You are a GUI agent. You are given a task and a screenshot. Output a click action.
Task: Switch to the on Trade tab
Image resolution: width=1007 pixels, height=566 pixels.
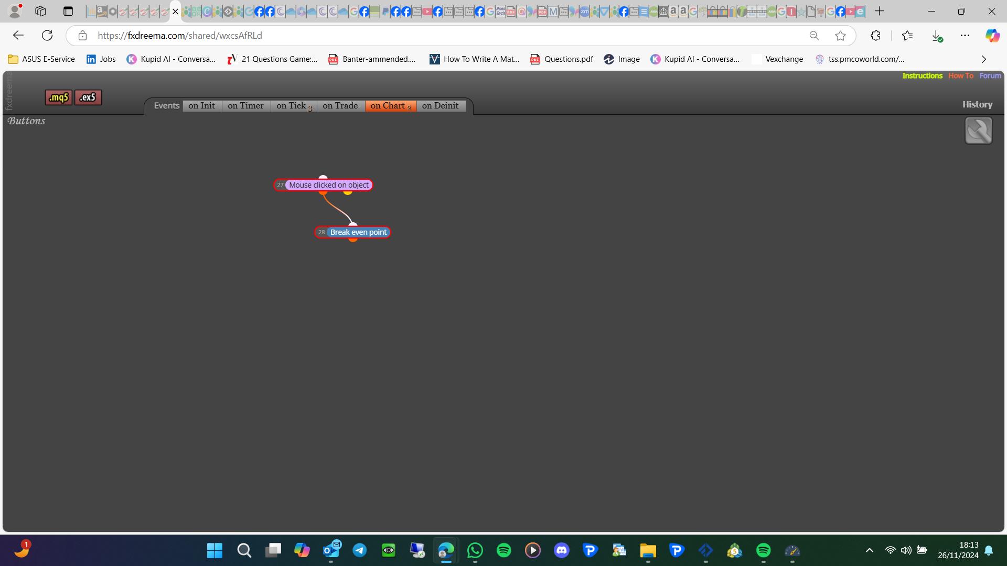[x=340, y=106]
